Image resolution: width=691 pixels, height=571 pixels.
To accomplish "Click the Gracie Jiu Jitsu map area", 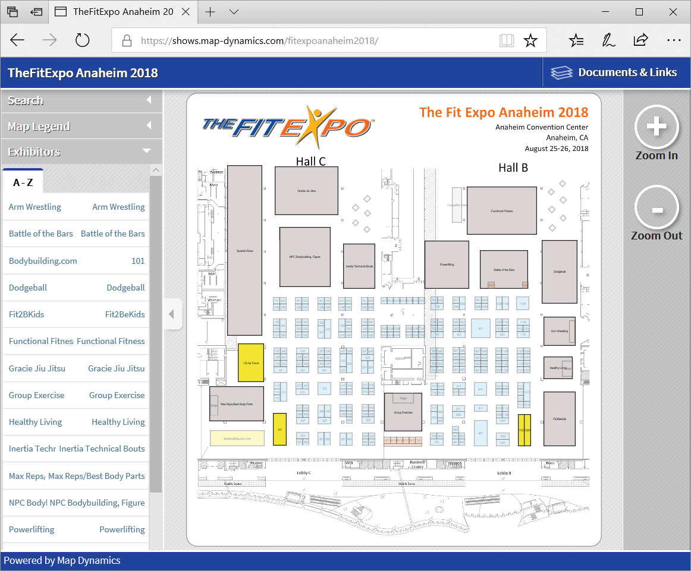I will [x=306, y=191].
